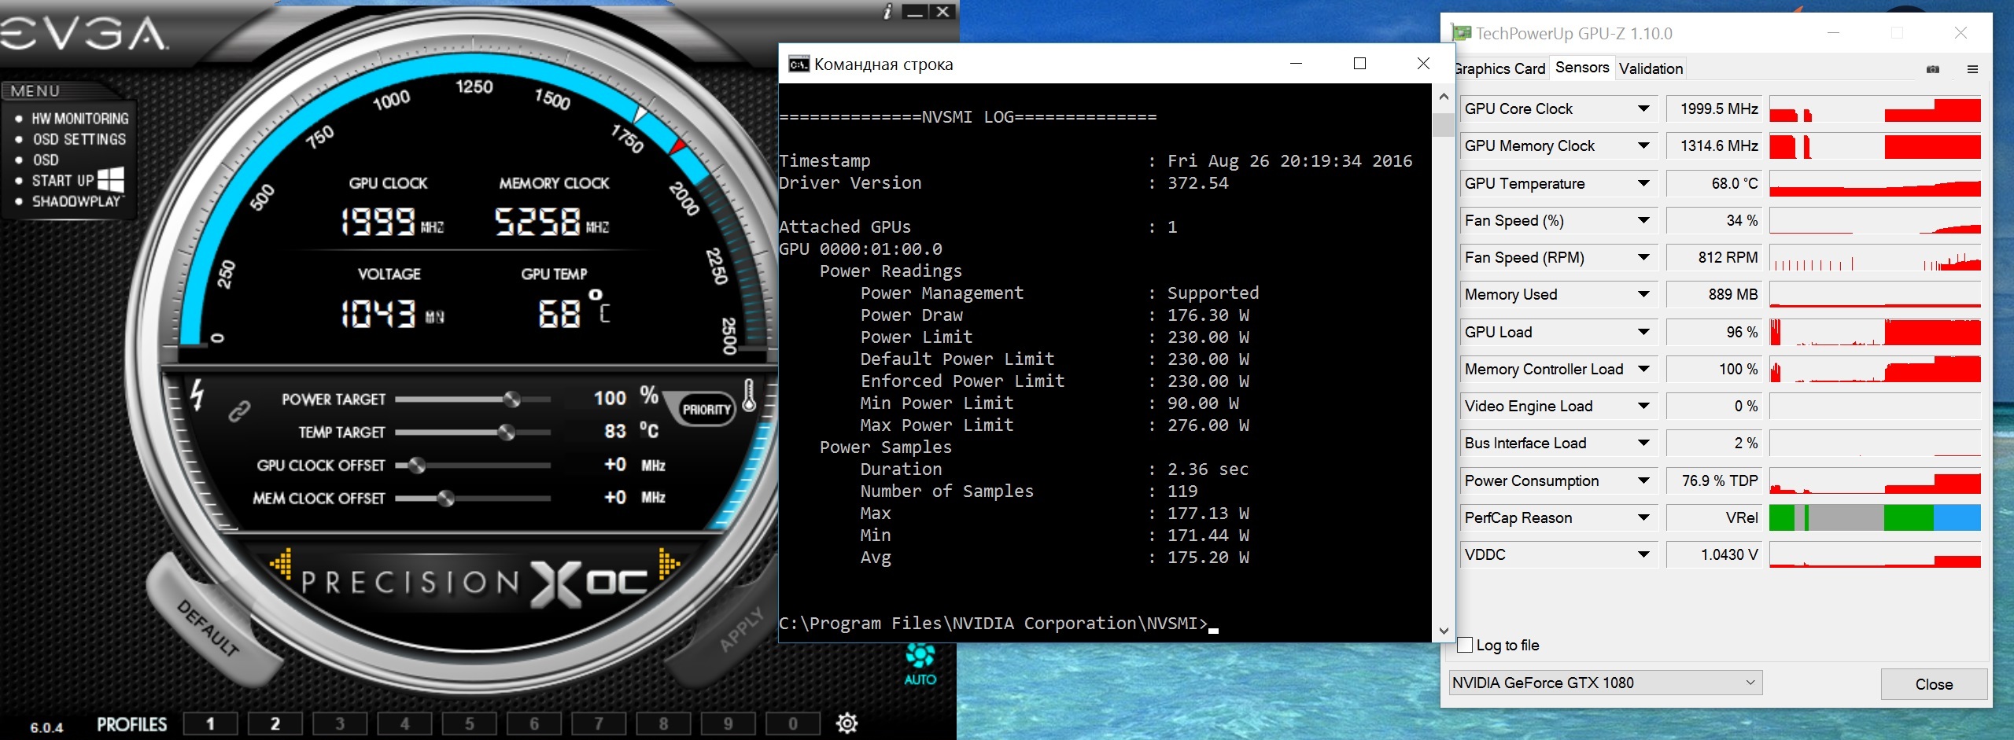Open EVGA Precision info icon

point(887,12)
